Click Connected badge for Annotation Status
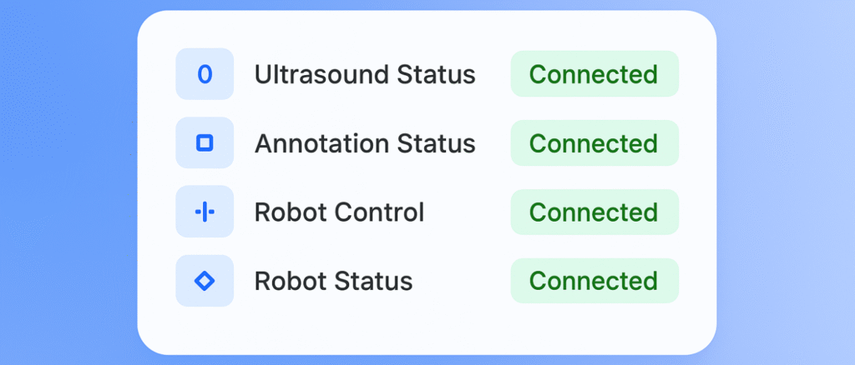 [x=594, y=143]
